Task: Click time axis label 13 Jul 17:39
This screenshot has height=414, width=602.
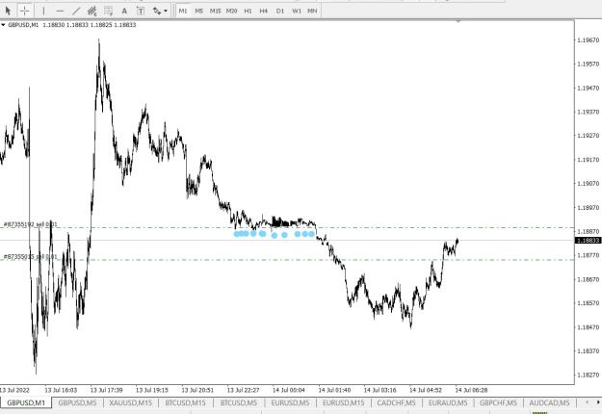Action: click(x=106, y=390)
